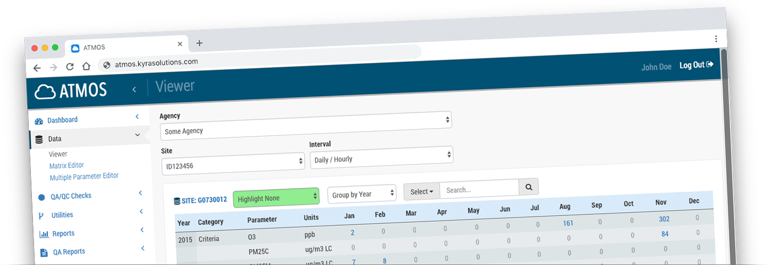This screenshot has width=774, height=265.
Task: Click SITE: G0730012 link
Action: coord(204,200)
